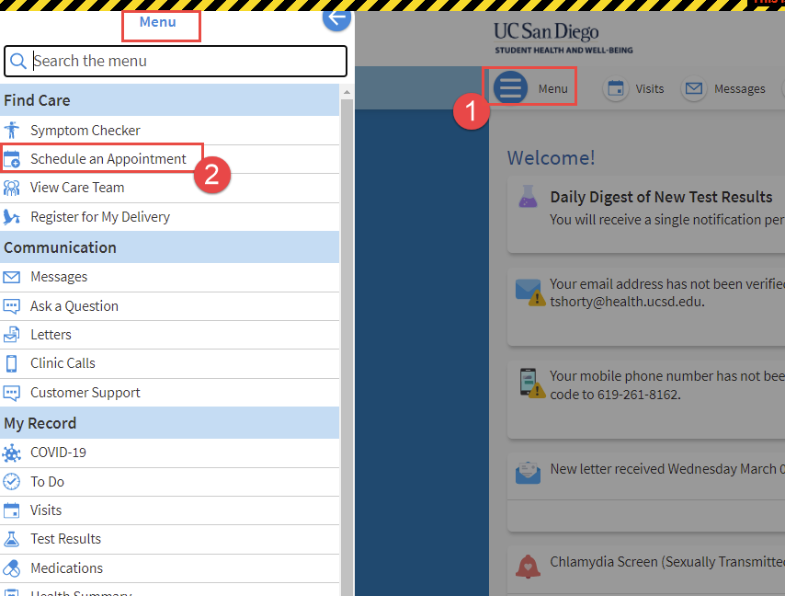The height and width of the screenshot is (596, 785).
Task: Click the COVID-19 virus icon
Action: [x=12, y=453]
